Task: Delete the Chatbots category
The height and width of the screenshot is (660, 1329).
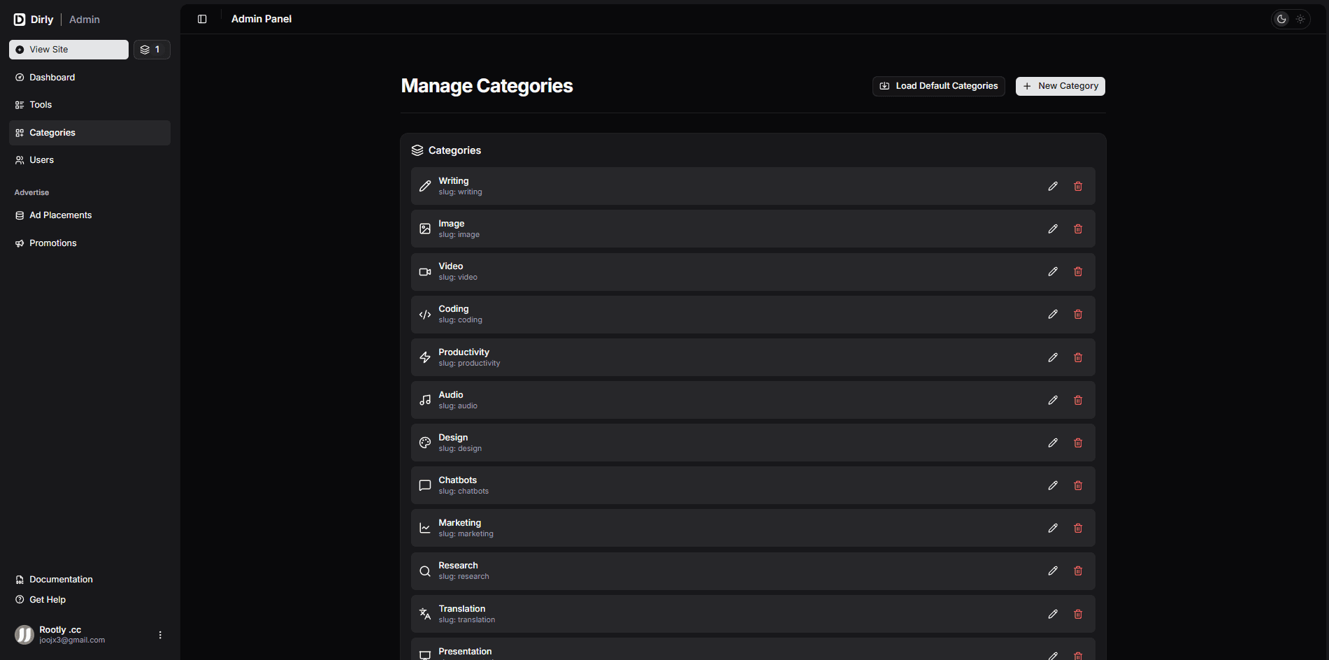Action: point(1077,485)
